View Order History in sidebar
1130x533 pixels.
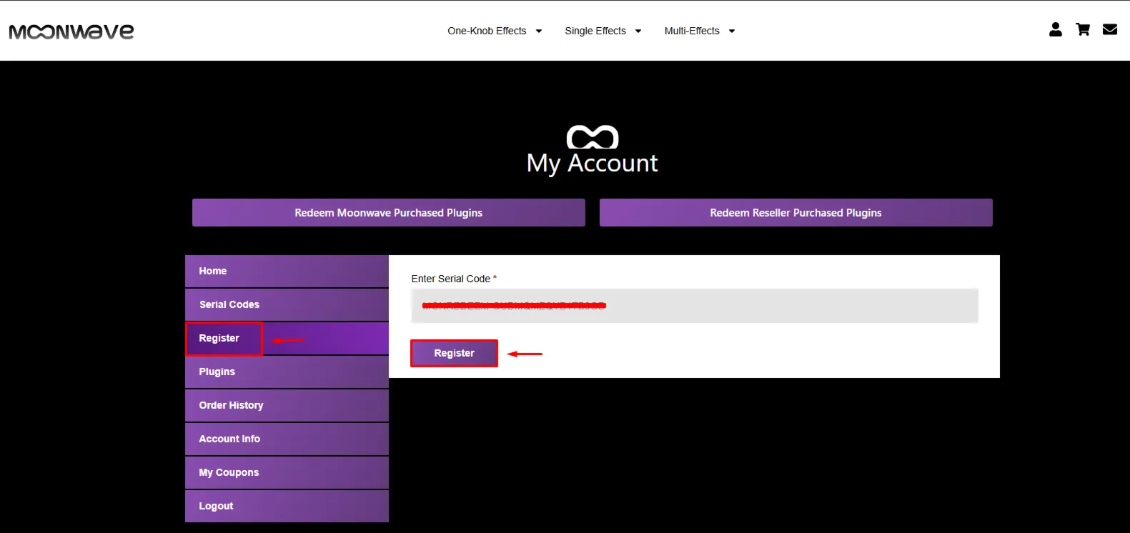coord(287,406)
